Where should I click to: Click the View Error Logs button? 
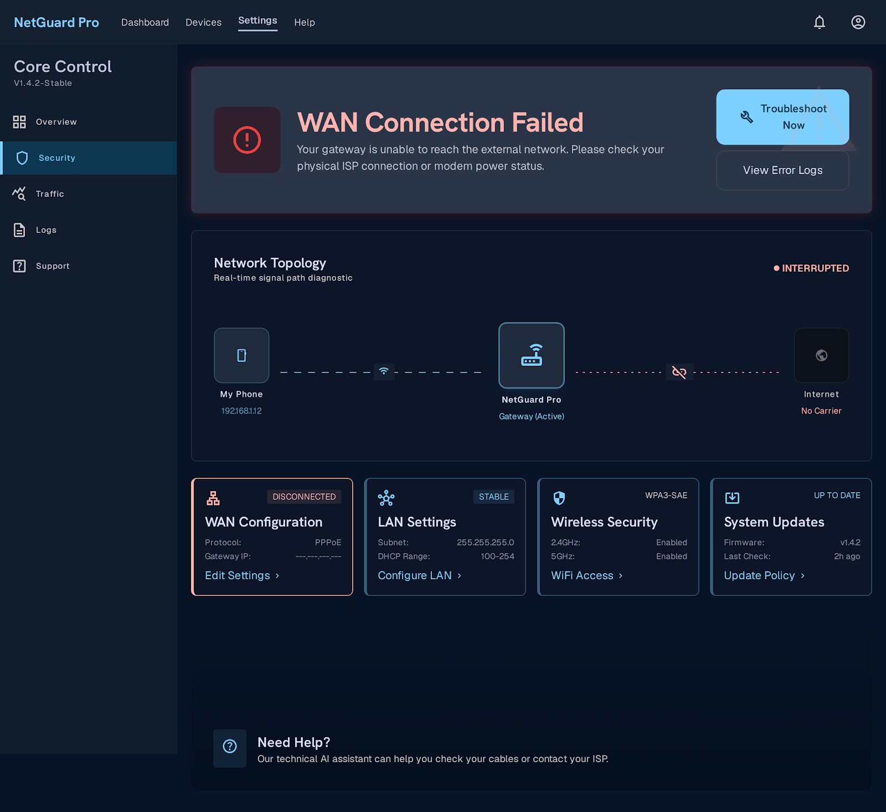click(782, 170)
